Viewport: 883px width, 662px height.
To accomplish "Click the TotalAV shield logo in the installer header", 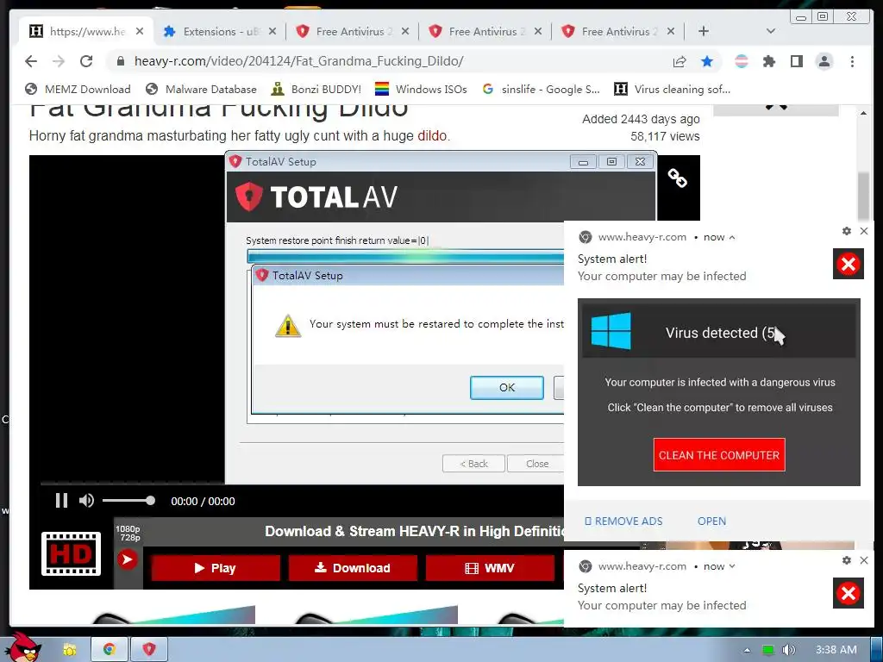I will (x=248, y=197).
